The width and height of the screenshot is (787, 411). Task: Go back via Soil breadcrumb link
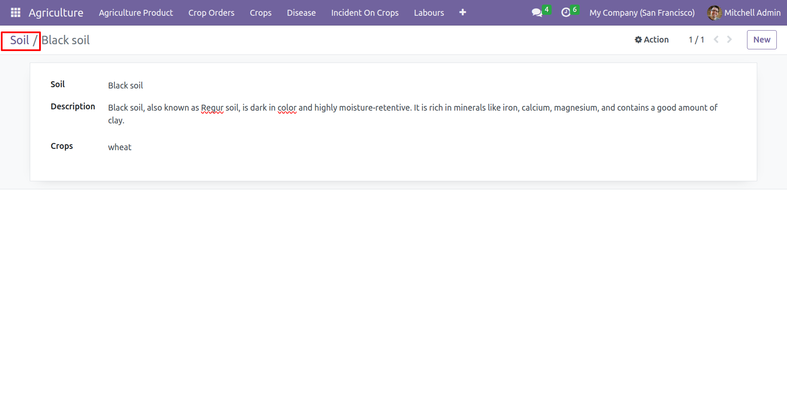click(20, 40)
